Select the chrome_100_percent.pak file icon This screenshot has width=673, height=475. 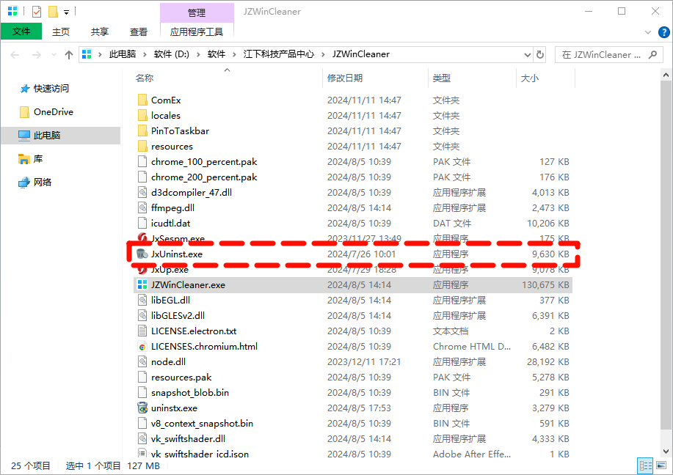point(142,162)
